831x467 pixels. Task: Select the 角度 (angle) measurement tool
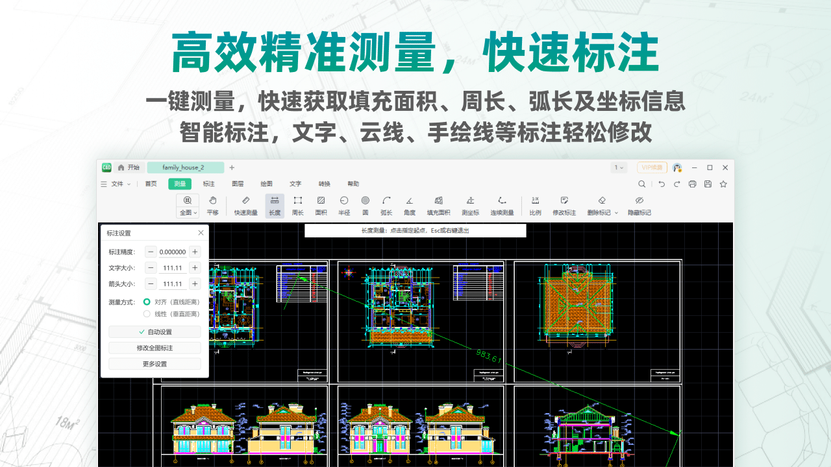[409, 206]
